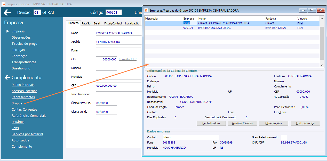Click the back arrow in top header
This screenshot has width=327, height=161.
7,12
